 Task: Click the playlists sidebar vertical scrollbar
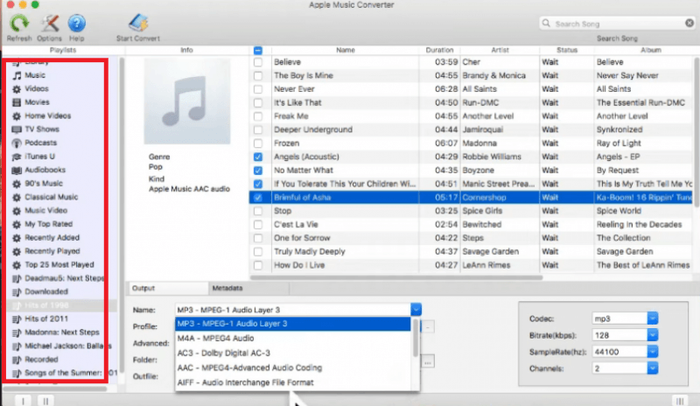(121, 214)
